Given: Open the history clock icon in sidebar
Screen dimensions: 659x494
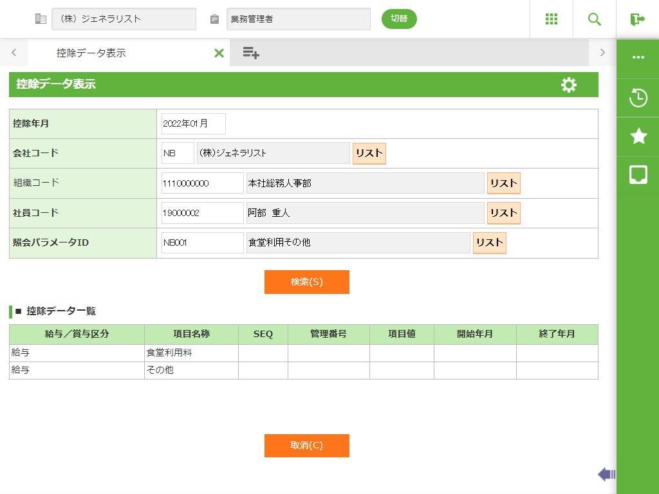Looking at the screenshot, I should pyautogui.click(x=638, y=98).
